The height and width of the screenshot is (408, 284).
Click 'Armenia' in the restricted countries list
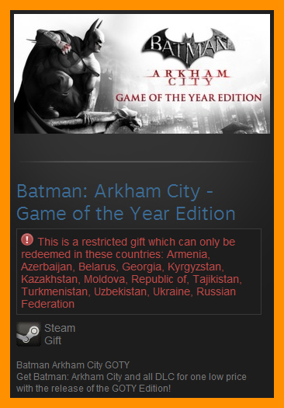tap(188, 254)
